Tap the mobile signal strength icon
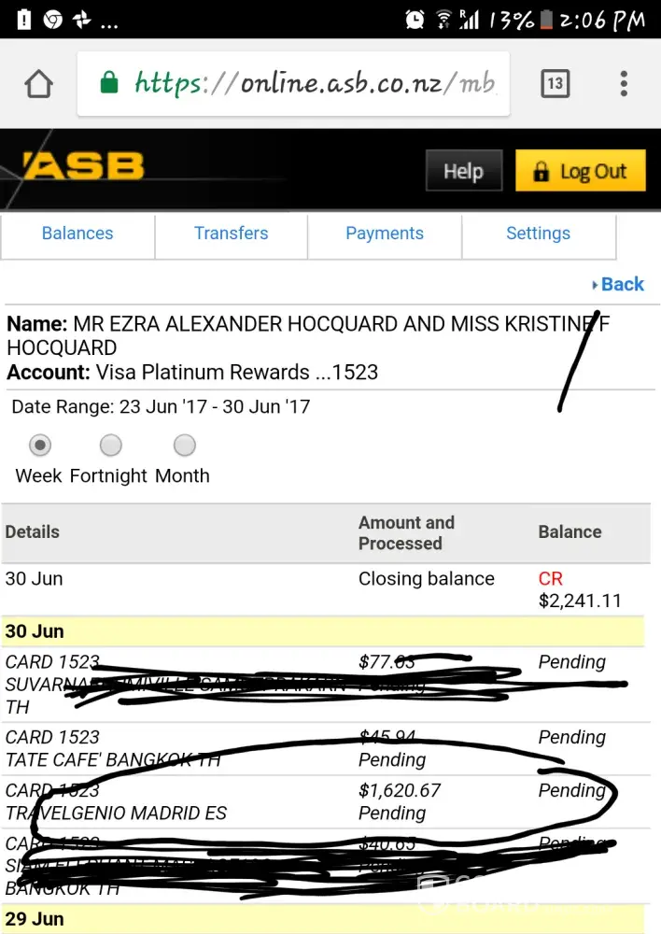This screenshot has height=934, width=661. 470,20
